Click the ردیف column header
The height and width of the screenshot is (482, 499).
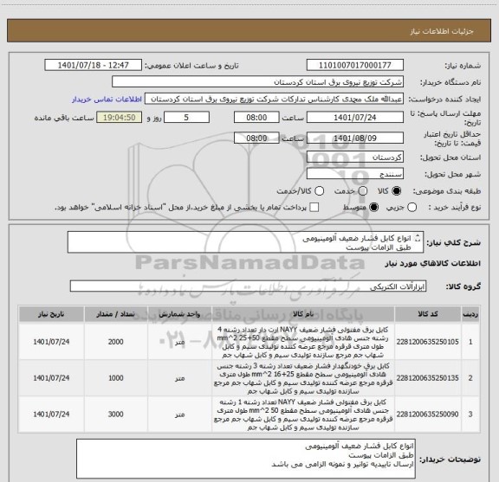pos(470,314)
